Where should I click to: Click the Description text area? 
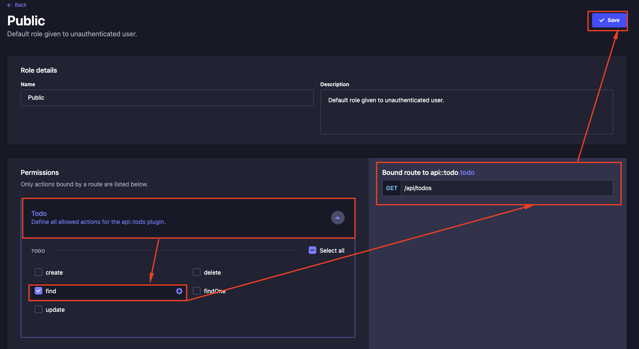click(466, 112)
